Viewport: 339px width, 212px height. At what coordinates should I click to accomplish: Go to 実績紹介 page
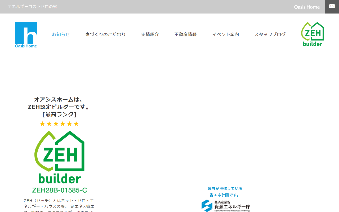[x=150, y=34]
